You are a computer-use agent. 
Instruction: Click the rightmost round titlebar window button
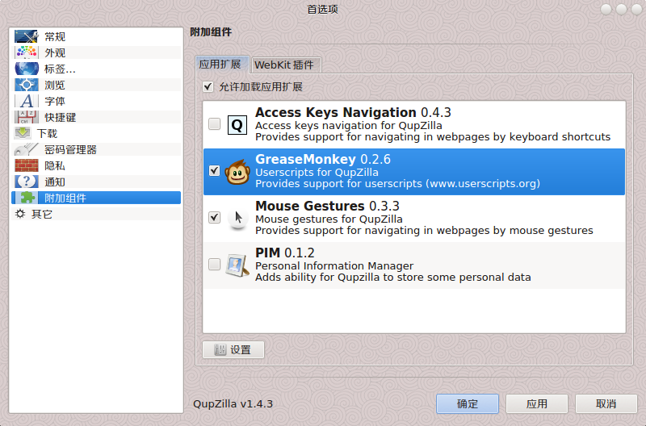(637, 9)
